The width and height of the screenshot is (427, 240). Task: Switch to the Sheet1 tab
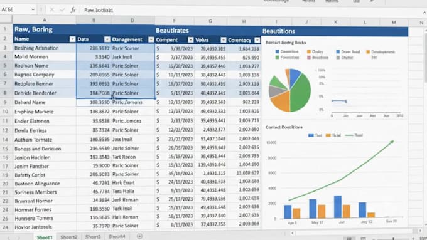click(45, 237)
